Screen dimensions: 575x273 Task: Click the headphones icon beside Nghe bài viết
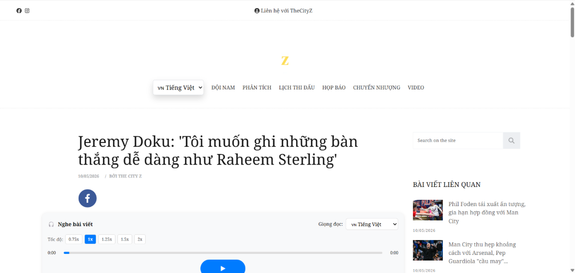[51, 224]
